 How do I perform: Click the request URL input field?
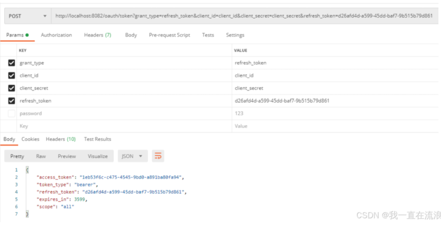[245, 16]
